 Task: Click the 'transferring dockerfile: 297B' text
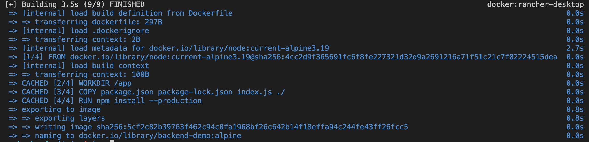pos(98,22)
